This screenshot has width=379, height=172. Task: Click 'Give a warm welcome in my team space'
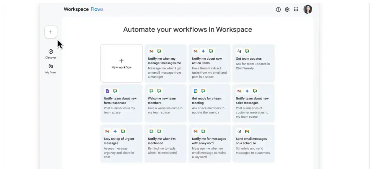[x=165, y=110]
